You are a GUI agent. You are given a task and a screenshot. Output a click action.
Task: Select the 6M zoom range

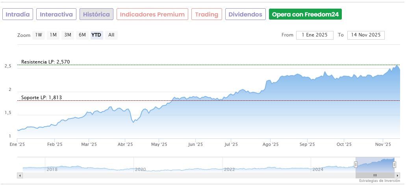pos(82,35)
